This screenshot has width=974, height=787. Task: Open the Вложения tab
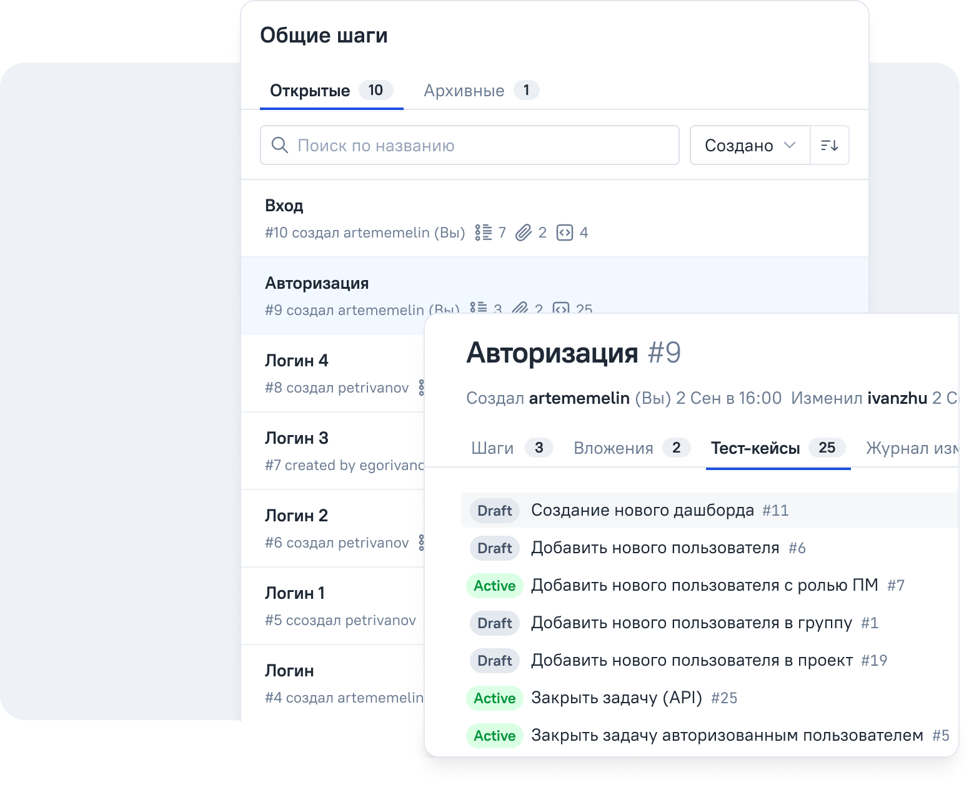[632, 448]
